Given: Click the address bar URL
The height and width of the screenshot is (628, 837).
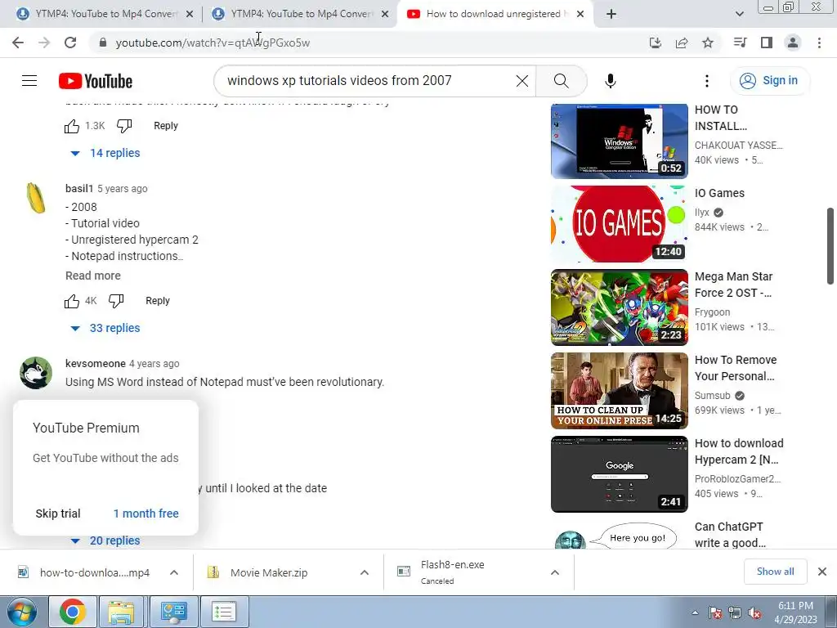Looking at the screenshot, I should point(213,43).
